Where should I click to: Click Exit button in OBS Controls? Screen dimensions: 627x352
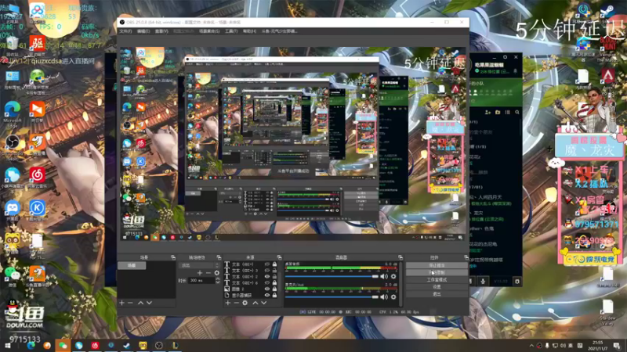tap(437, 294)
